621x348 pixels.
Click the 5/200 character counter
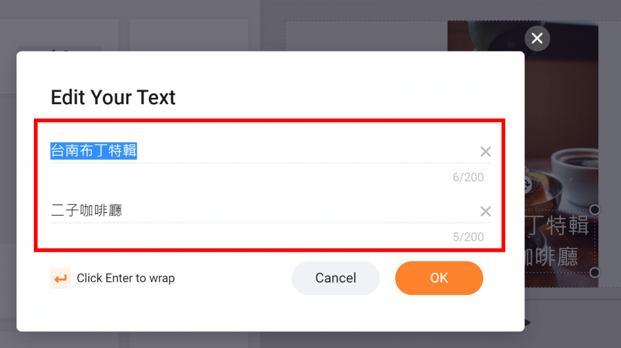pos(468,237)
